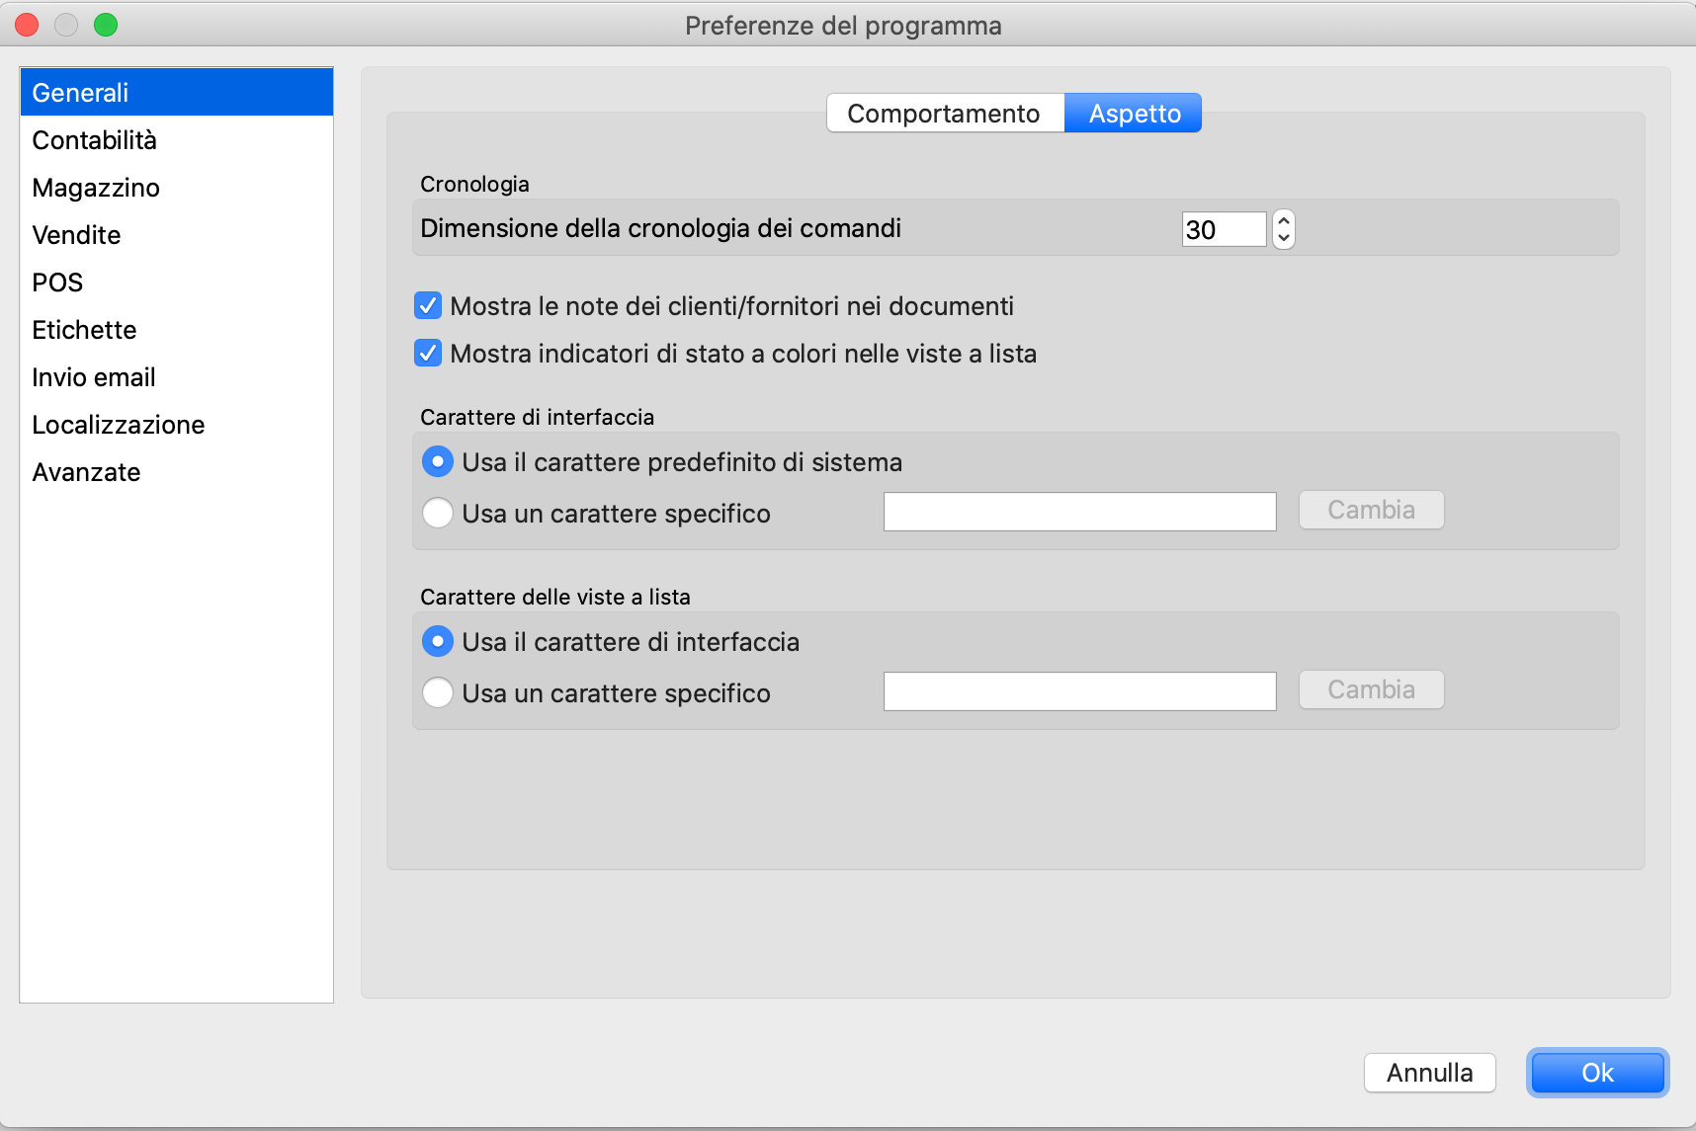Screen dimensions: 1696x1131
Task: Open the Magazzino preferences section
Action: pyautogui.click(x=95, y=188)
